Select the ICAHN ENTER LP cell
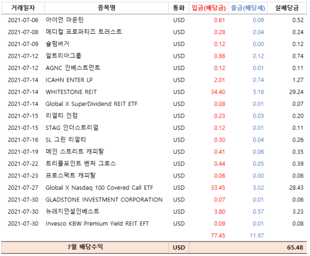Image resolution: width=310 pixels, height=256 pixels. 69,80
